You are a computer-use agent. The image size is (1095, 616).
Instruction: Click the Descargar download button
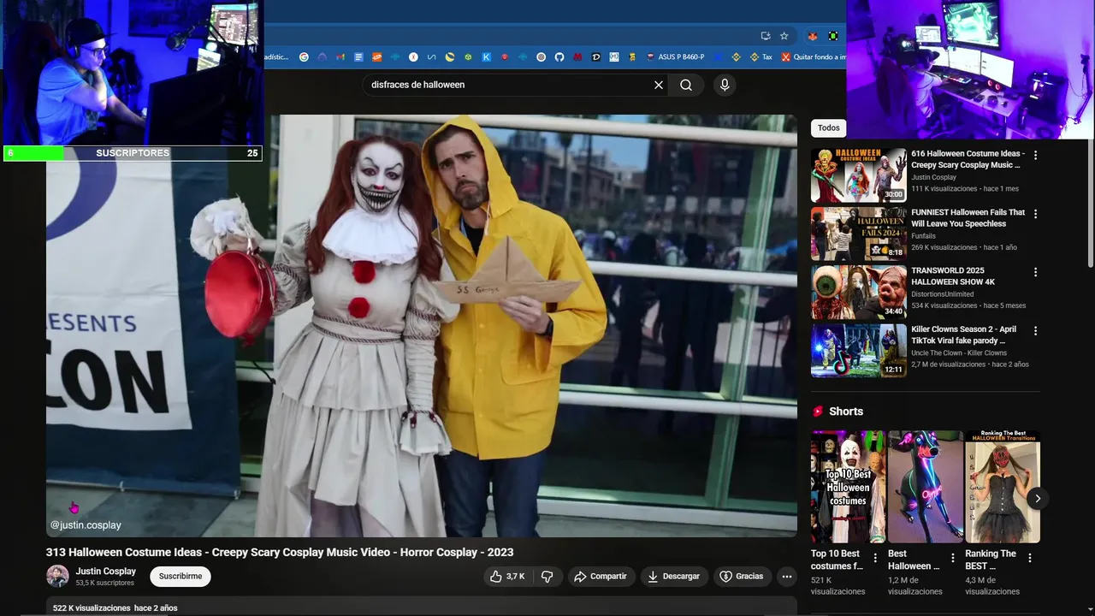click(x=674, y=577)
